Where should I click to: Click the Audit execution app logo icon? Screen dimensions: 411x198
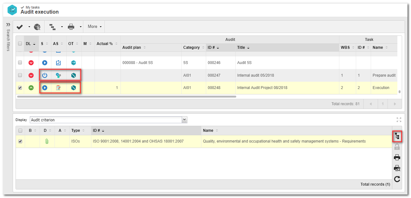coord(12,10)
